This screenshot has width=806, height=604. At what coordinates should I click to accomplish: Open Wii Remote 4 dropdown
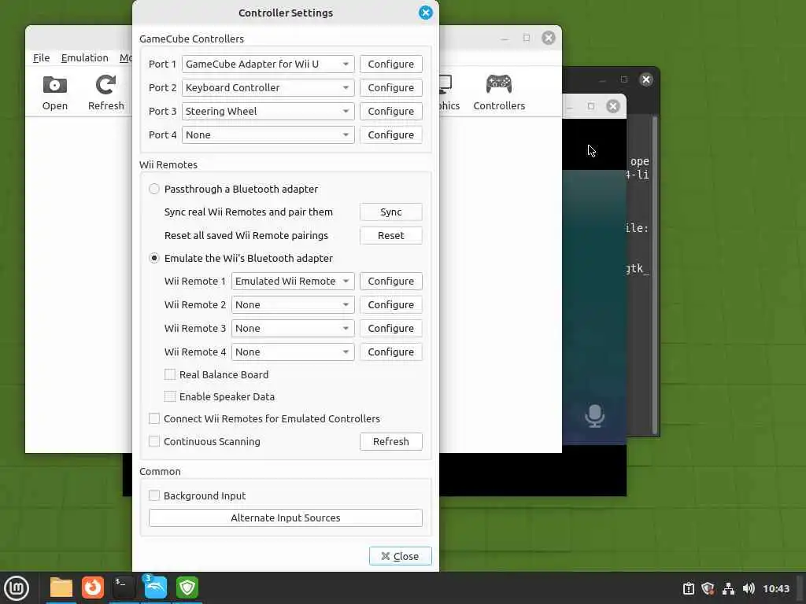tap(293, 352)
